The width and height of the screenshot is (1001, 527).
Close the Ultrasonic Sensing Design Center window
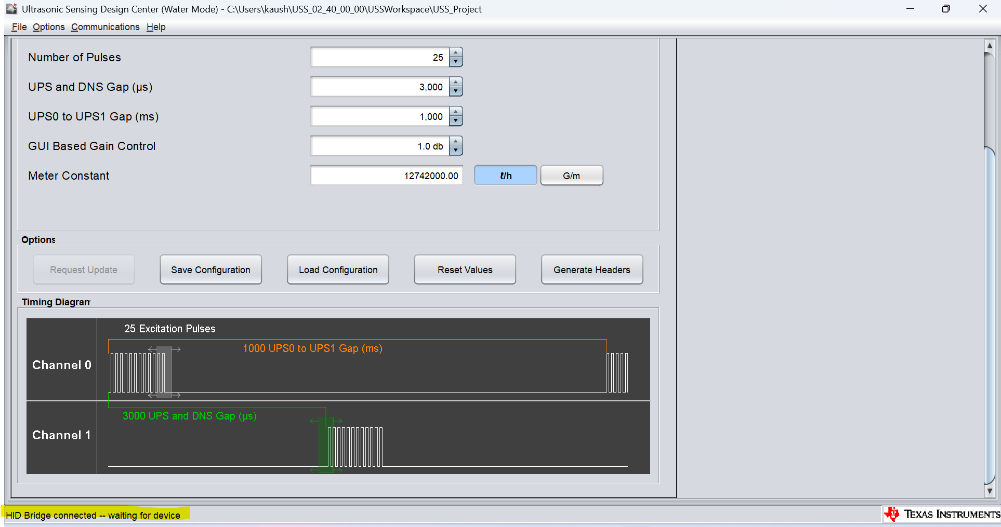(x=983, y=9)
